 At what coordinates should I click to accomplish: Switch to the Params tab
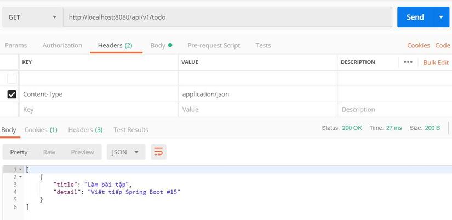coord(16,45)
